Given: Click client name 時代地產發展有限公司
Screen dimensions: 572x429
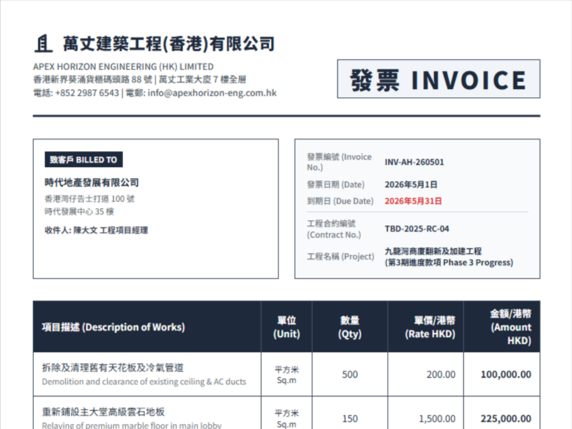Looking at the screenshot, I should pos(92,182).
